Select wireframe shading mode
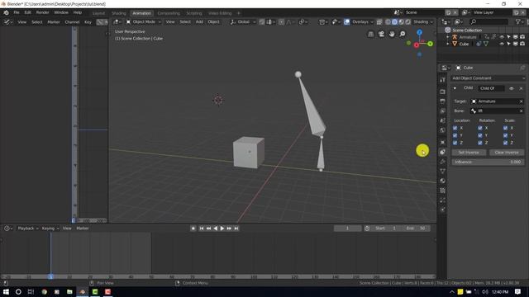 [388, 22]
